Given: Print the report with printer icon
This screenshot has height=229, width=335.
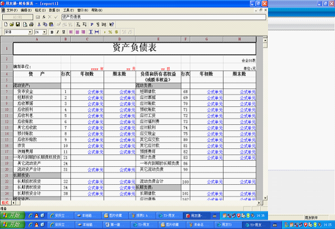Looking at the screenshot, I should (x=31, y=25).
